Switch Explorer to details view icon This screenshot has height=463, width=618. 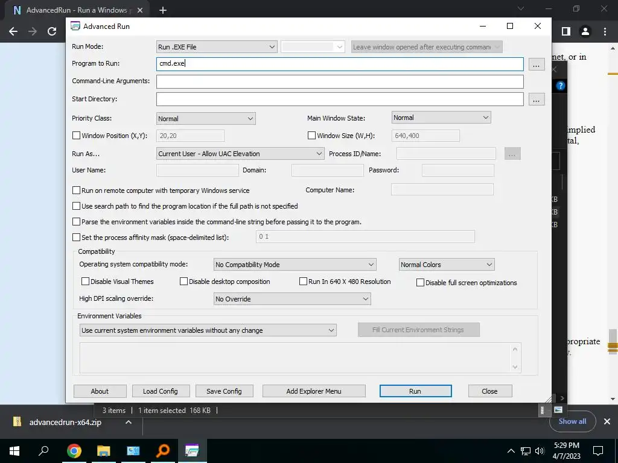coord(543,410)
